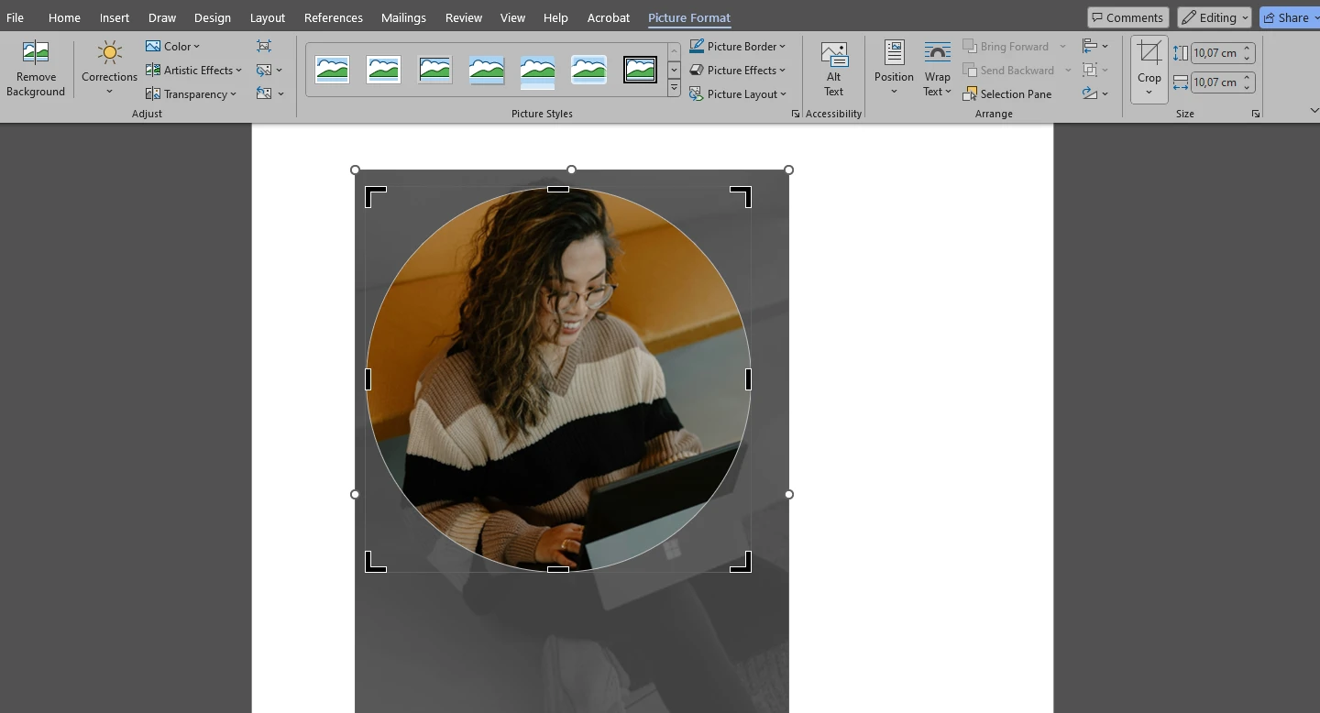This screenshot has height=713, width=1320.
Task: Open the Corrections sun icon
Action: pyautogui.click(x=109, y=53)
